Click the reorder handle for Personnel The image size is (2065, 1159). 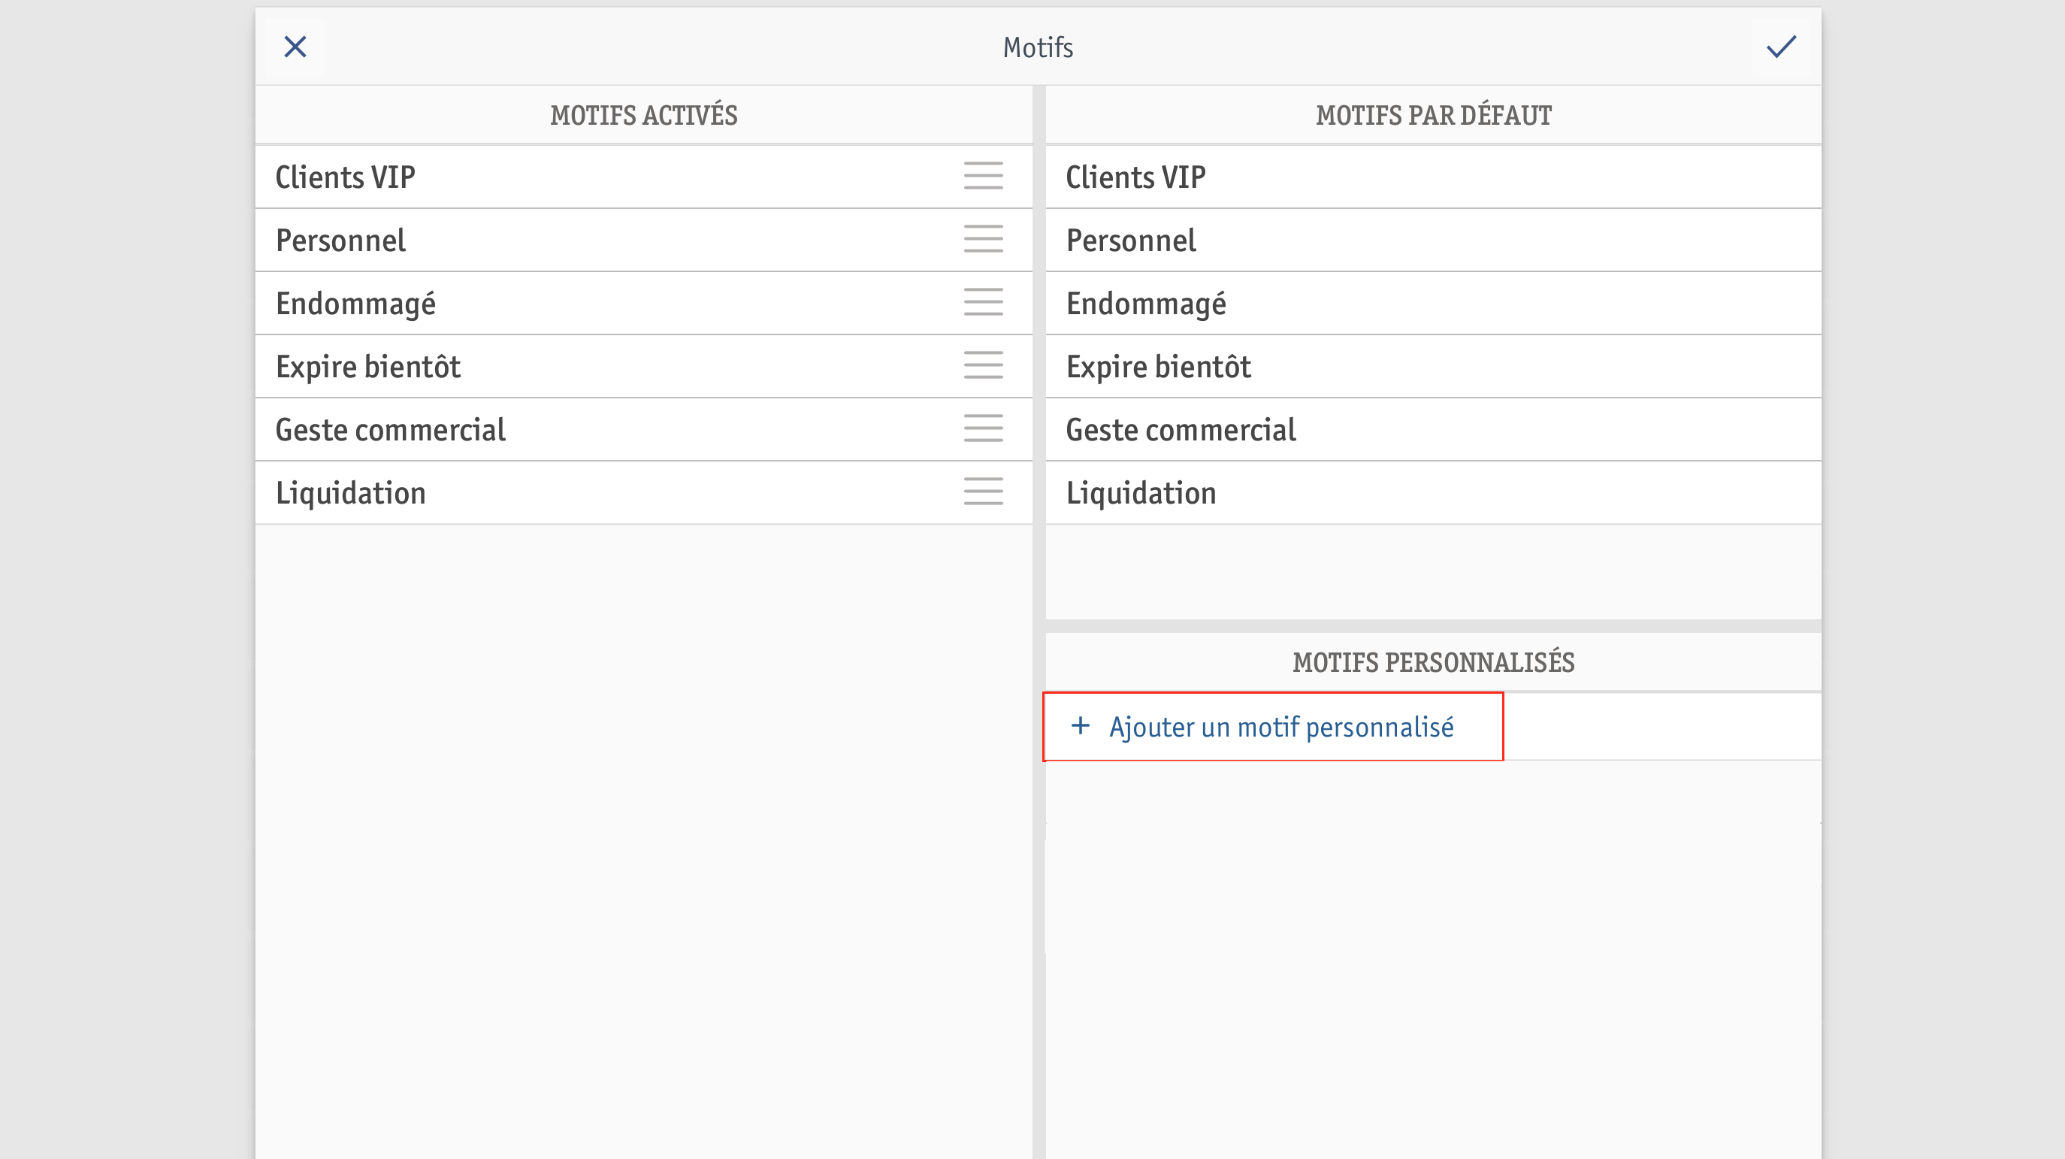click(983, 239)
